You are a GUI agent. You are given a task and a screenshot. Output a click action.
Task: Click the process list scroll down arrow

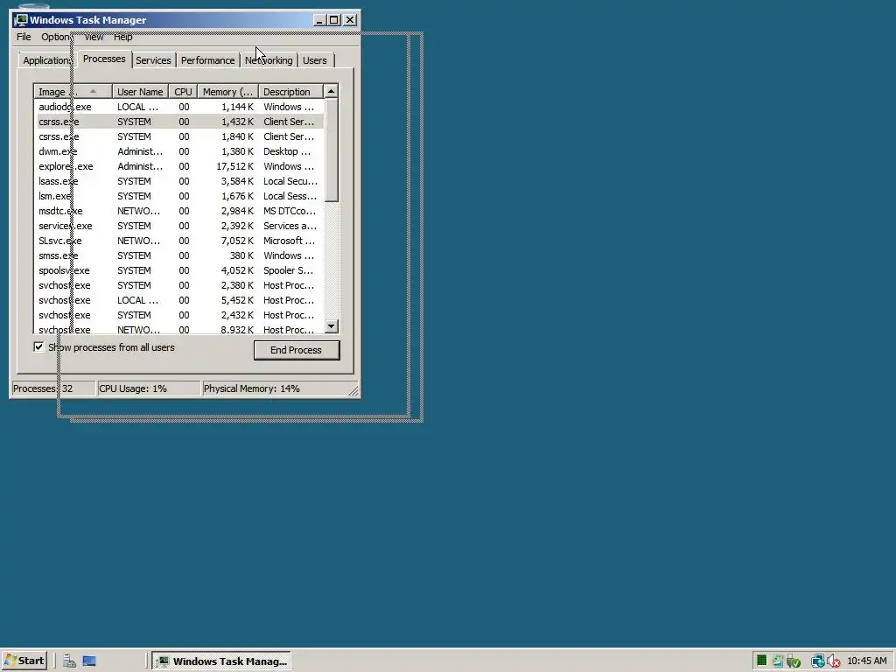[x=331, y=326]
